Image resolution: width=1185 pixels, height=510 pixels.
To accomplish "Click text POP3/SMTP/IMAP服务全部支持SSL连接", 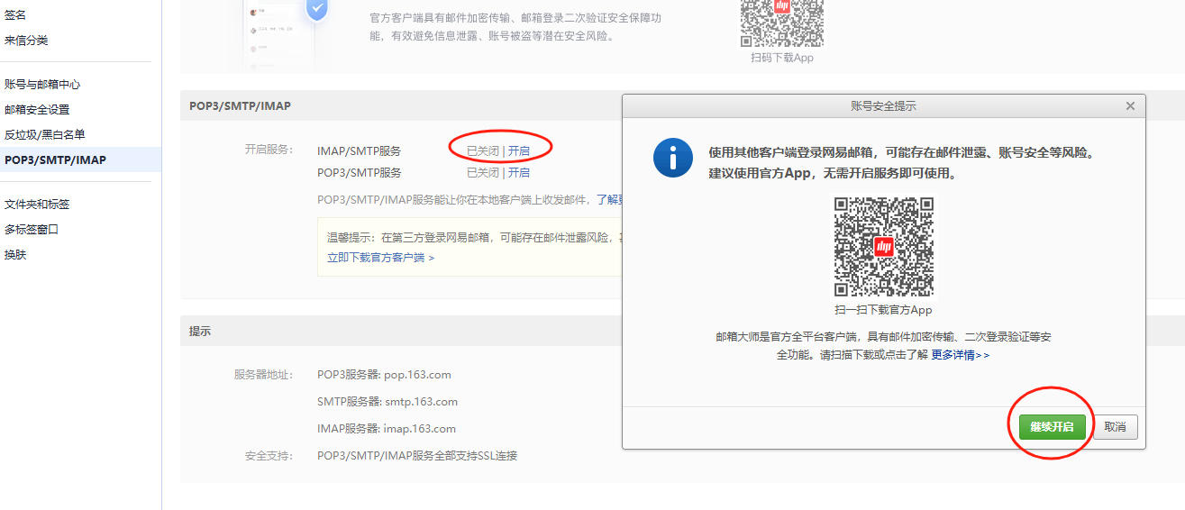I will (417, 456).
